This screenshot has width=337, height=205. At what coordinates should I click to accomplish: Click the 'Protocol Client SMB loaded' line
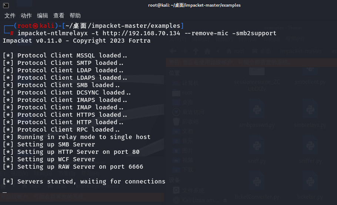point(61,85)
